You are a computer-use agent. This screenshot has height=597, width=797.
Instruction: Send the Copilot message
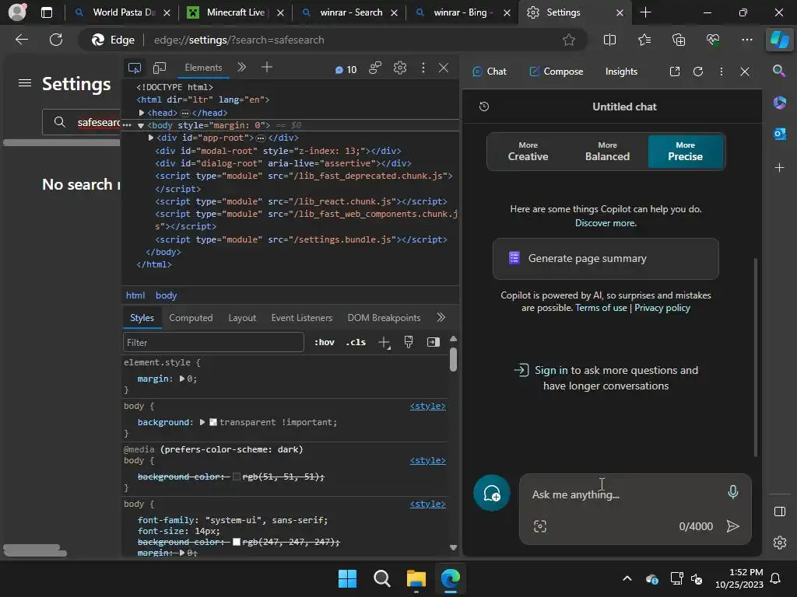732,526
